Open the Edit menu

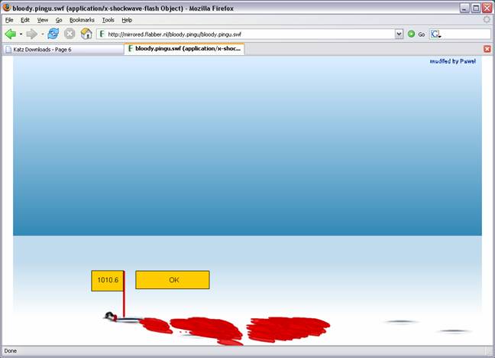[25, 20]
